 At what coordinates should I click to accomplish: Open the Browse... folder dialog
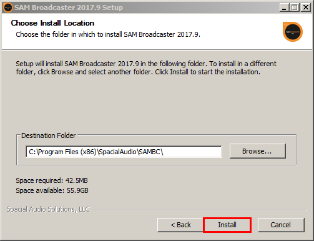(x=258, y=151)
